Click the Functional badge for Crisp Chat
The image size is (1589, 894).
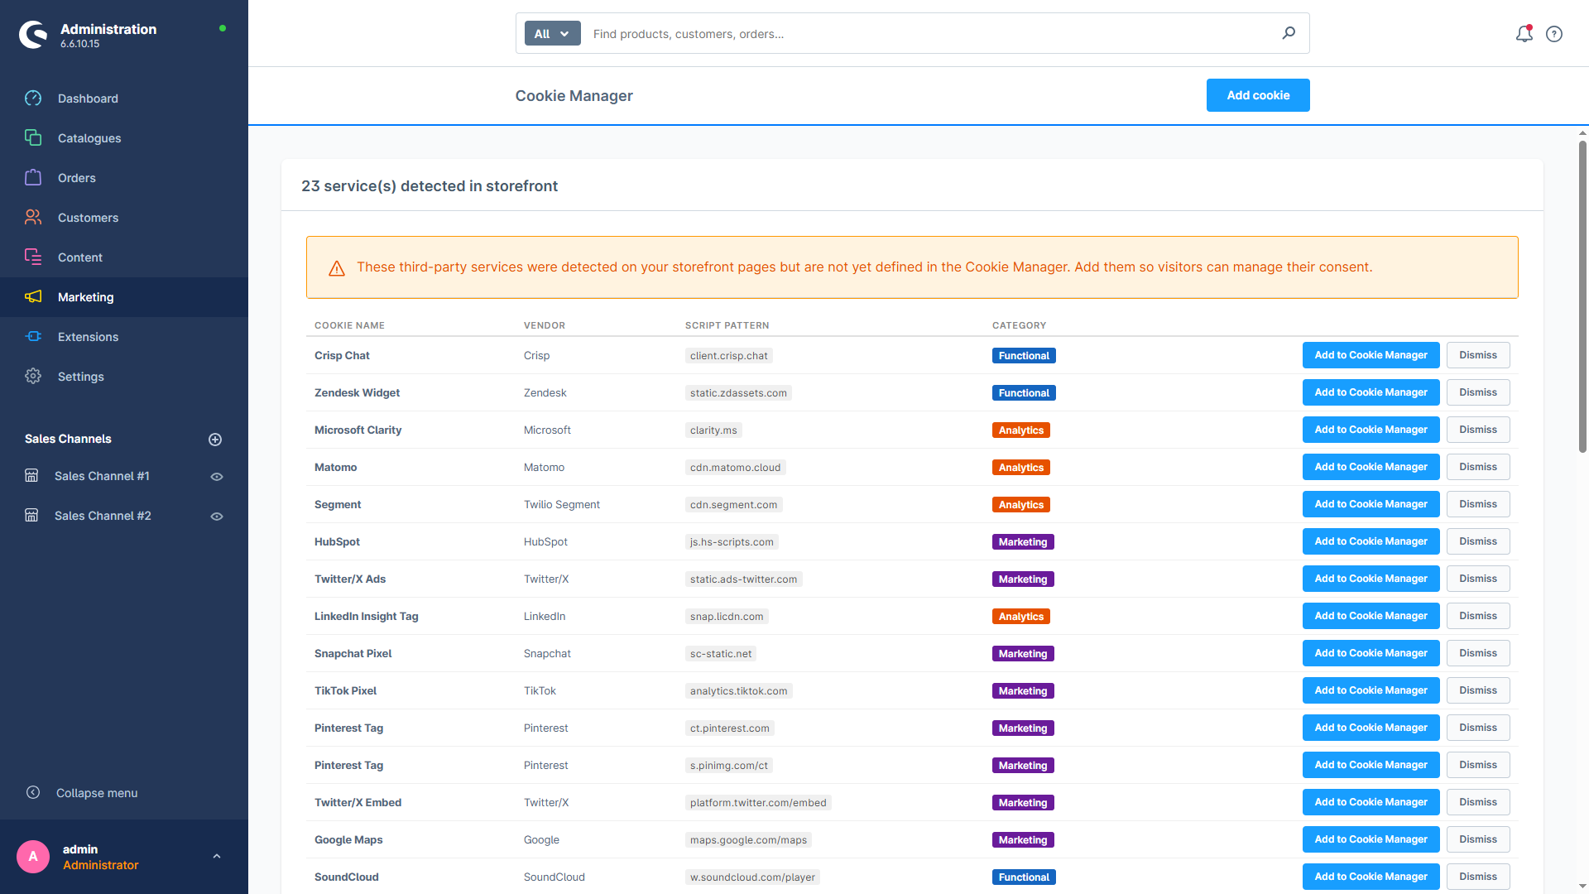pos(1024,356)
